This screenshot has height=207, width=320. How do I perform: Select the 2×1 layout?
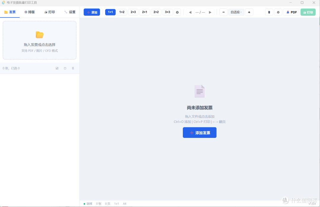pyautogui.click(x=145, y=12)
